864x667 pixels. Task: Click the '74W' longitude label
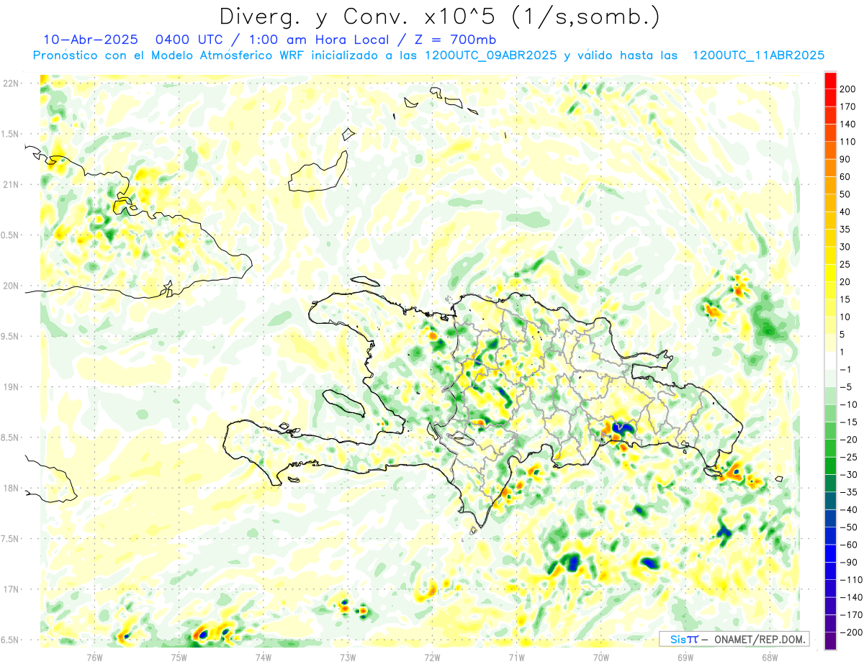264,657
